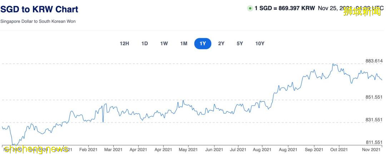386x156 pixels.
Task: Click the Sep 2021 date axis label
Action: click(x=313, y=150)
